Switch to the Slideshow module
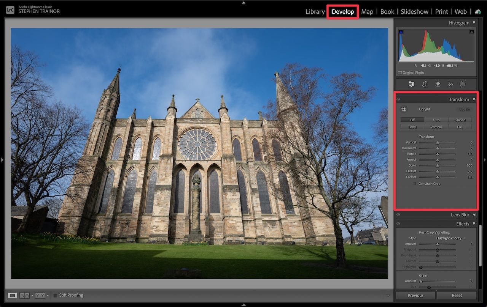This screenshot has width=487, height=307. pos(415,12)
